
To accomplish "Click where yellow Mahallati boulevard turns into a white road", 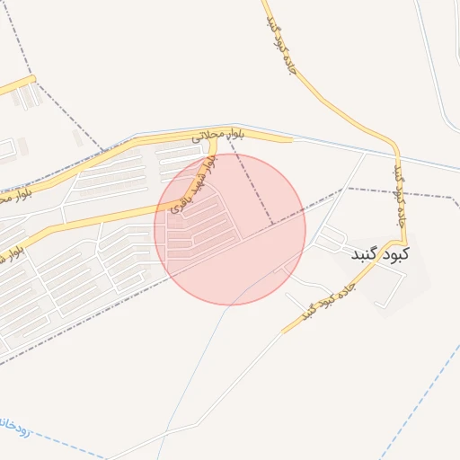I will [x=293, y=139].
